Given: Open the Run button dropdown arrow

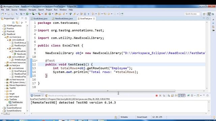Looking at the screenshot, I should (x=30, y=14).
